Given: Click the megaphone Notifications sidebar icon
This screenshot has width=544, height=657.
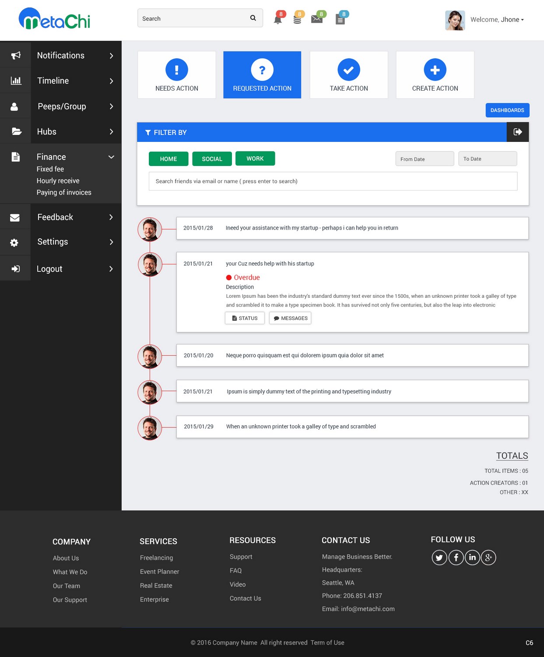Looking at the screenshot, I should pos(16,55).
